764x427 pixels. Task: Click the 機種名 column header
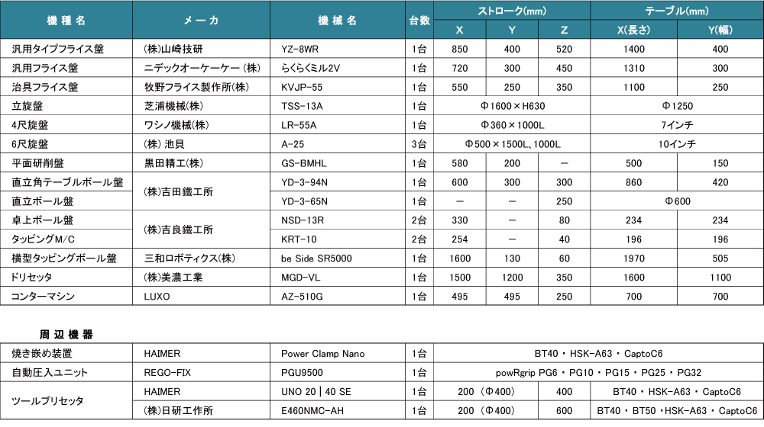pos(66,21)
